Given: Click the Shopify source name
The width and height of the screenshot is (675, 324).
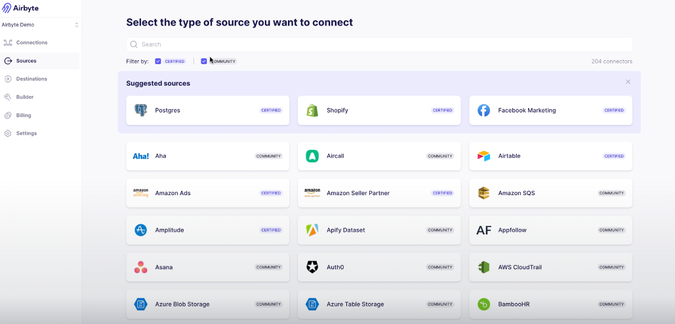Looking at the screenshot, I should tap(337, 111).
